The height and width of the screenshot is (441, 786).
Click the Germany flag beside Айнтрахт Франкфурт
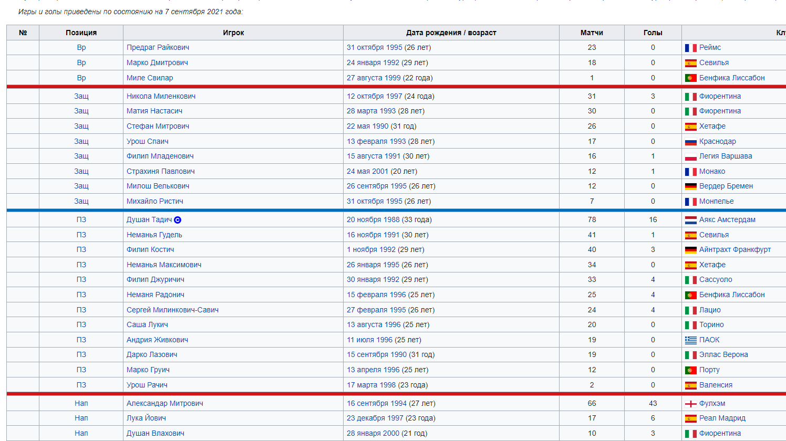tap(691, 250)
